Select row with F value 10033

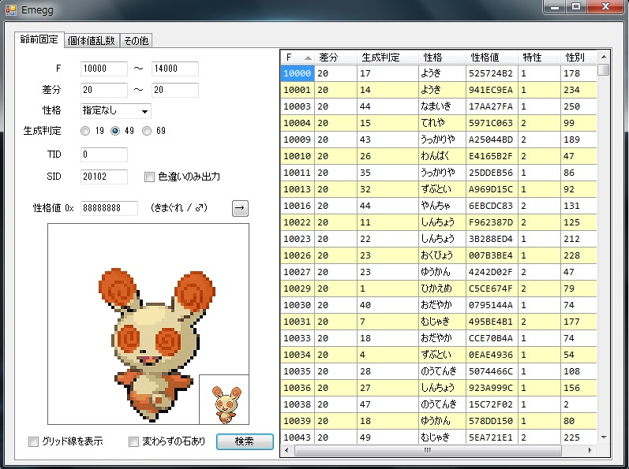(439, 338)
